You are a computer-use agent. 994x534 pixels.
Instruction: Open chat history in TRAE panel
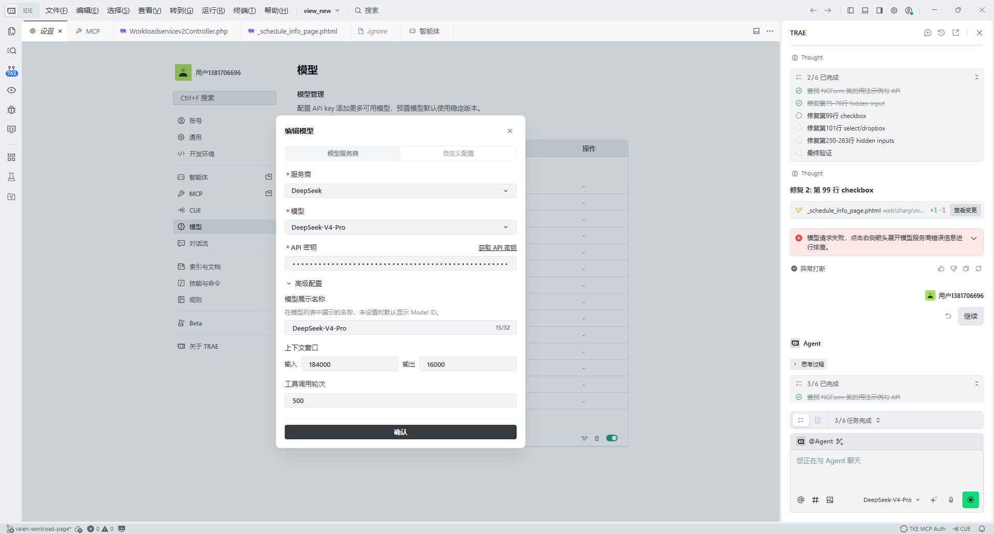pyautogui.click(x=942, y=33)
